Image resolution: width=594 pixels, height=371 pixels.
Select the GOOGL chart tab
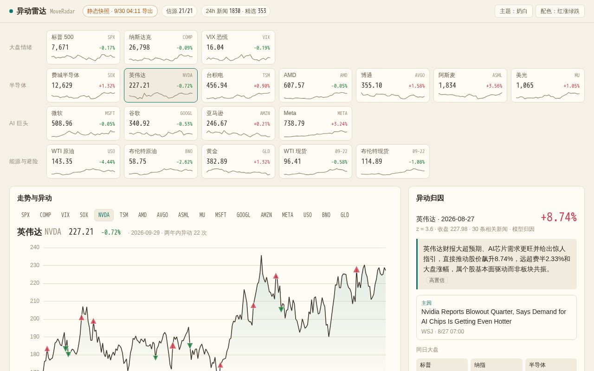click(244, 215)
